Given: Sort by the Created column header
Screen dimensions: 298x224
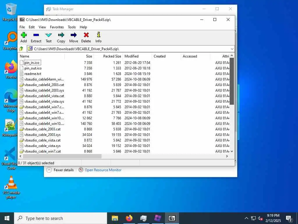Looking at the screenshot, I should pyautogui.click(x=166, y=56).
